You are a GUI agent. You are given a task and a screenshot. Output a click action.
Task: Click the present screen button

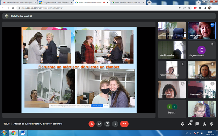pyautogui.click(x=107, y=124)
